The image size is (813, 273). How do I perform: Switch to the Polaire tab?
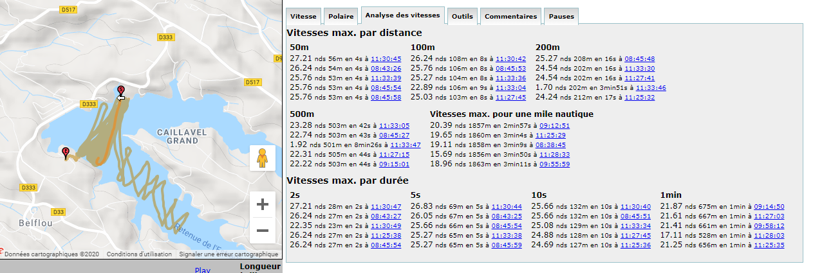341,17
